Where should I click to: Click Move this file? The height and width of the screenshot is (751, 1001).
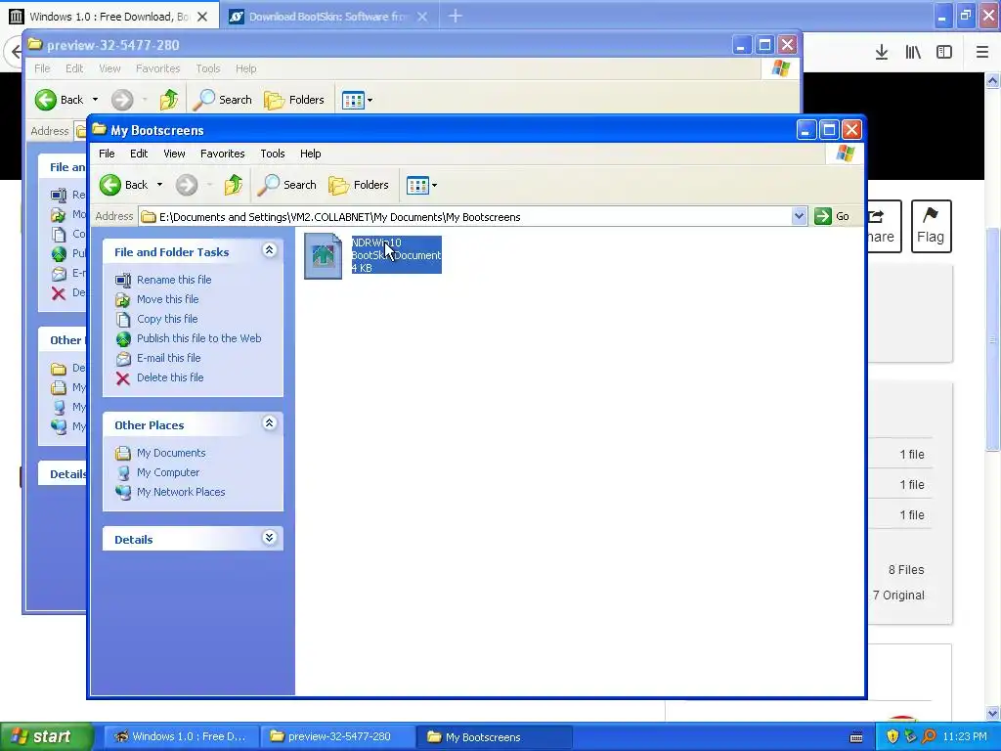(x=167, y=299)
